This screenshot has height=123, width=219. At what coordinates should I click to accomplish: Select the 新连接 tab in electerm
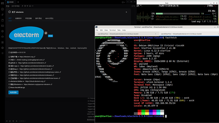point(10,2)
